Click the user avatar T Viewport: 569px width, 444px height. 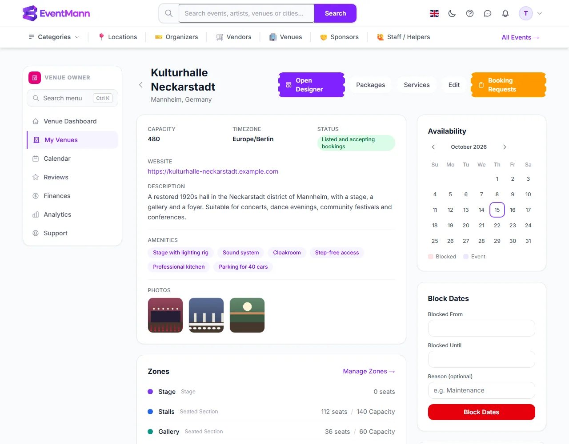526,13
